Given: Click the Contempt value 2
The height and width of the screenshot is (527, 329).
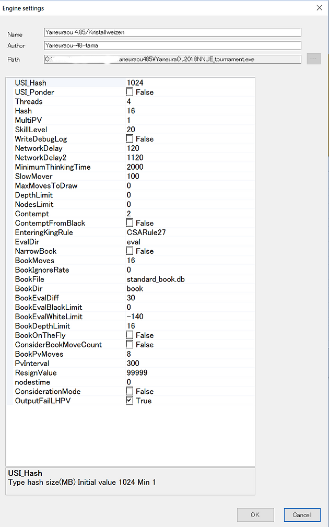Looking at the screenshot, I should point(128,214).
